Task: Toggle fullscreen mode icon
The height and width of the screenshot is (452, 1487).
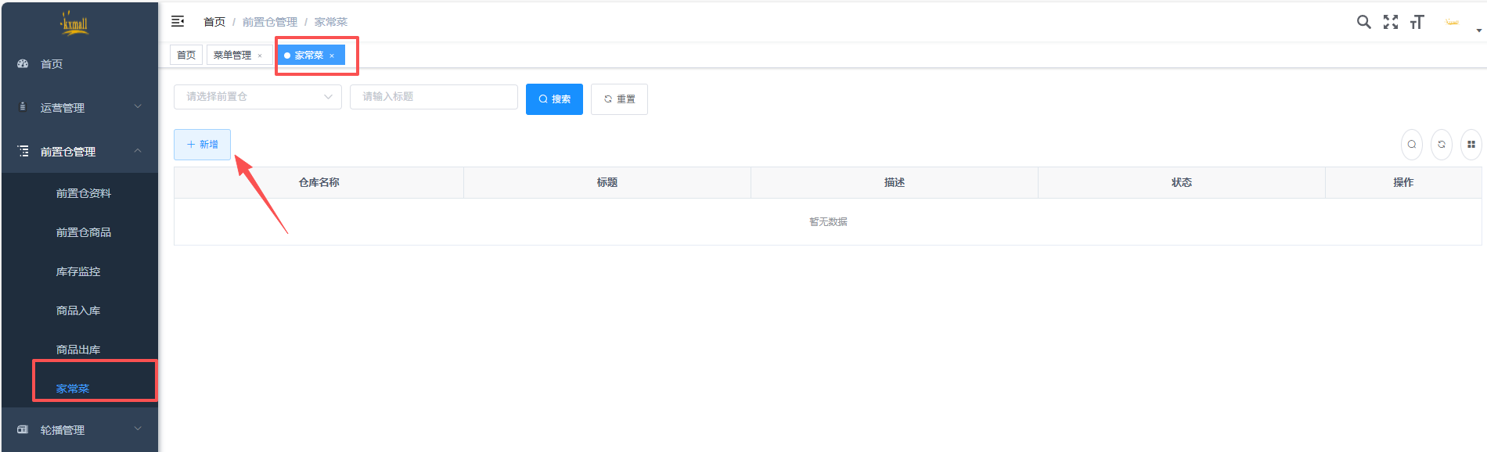Action: tap(1390, 22)
